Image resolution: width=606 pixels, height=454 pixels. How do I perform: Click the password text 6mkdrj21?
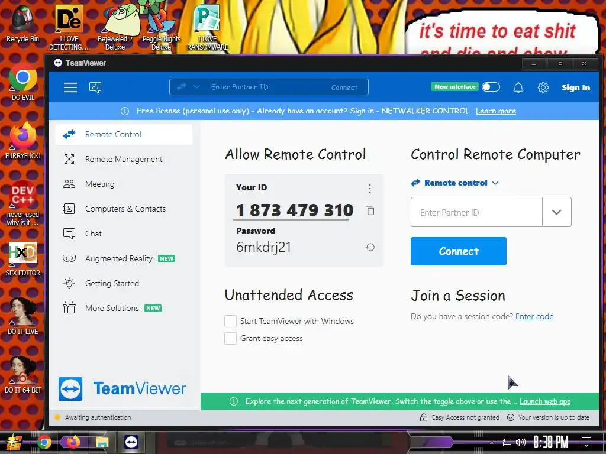(263, 247)
